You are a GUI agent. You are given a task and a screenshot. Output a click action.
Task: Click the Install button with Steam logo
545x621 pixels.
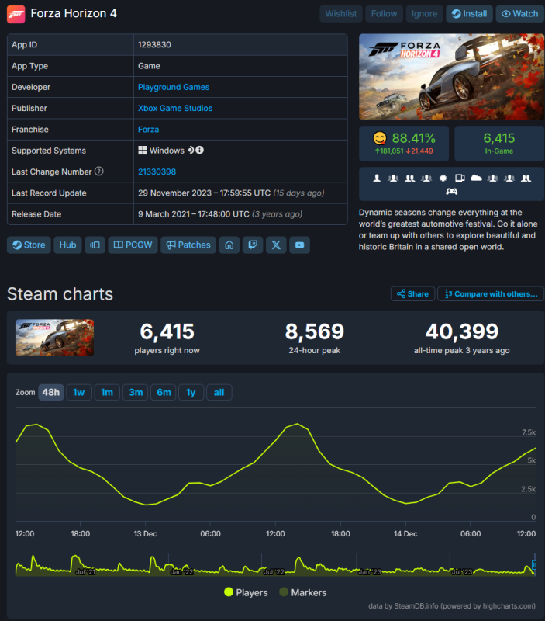[469, 14]
